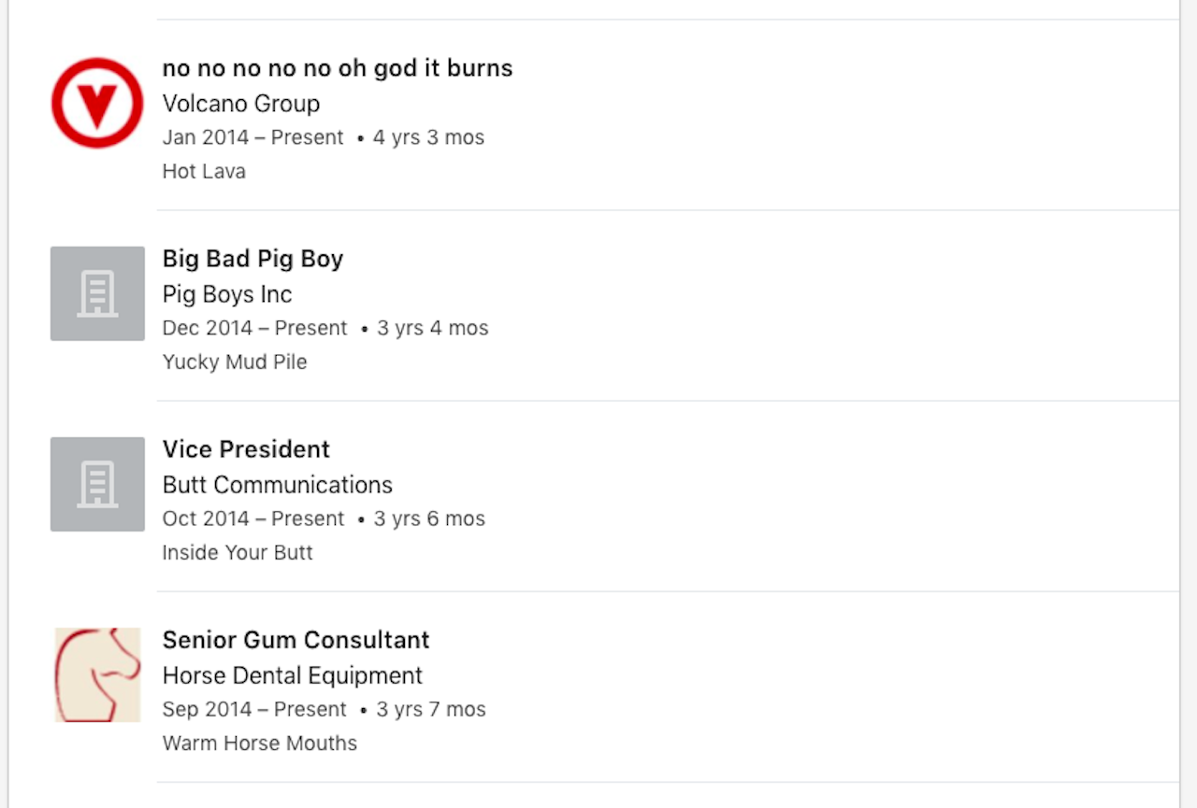Click the Dec 2014 – Present date range
Viewport: 1197px width, 808px height.
(x=254, y=328)
